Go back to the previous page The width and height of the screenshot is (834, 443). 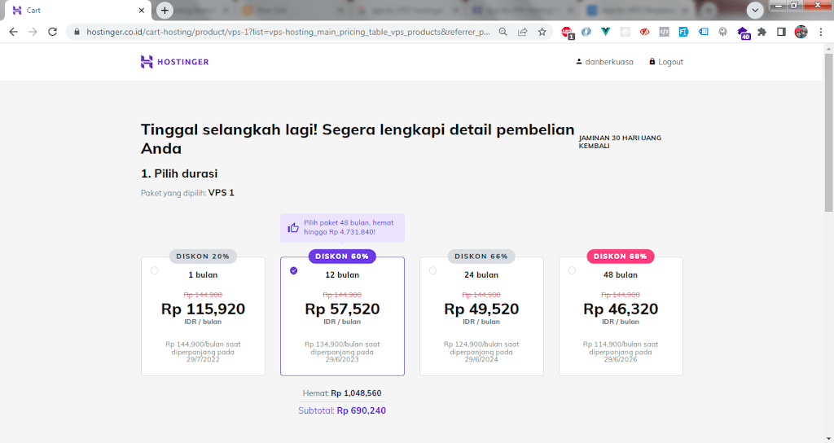pos(13,32)
